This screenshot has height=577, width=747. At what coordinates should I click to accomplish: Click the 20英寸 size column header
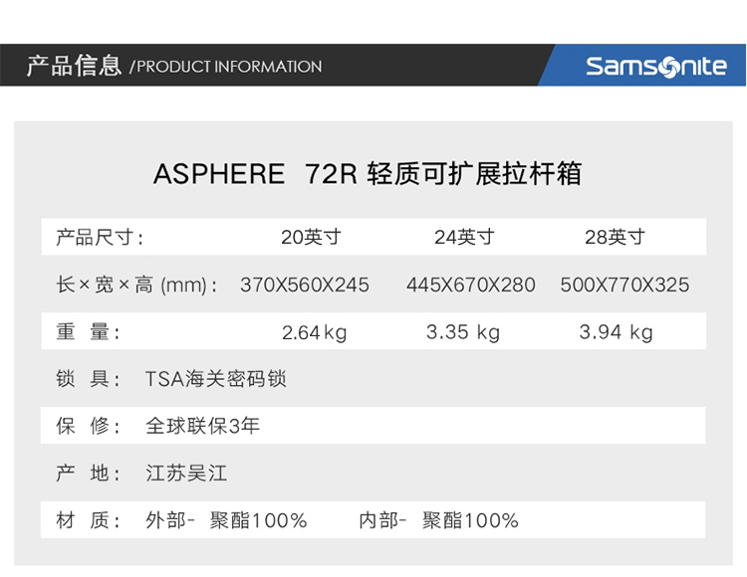[x=311, y=237]
